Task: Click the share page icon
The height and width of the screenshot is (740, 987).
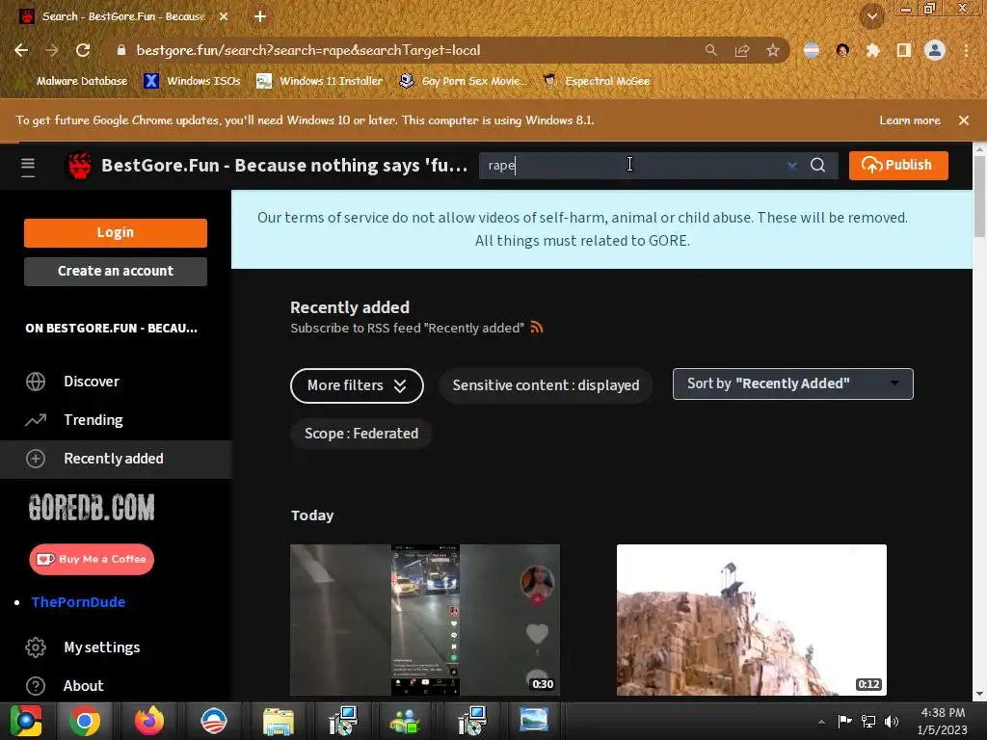Action: [742, 50]
